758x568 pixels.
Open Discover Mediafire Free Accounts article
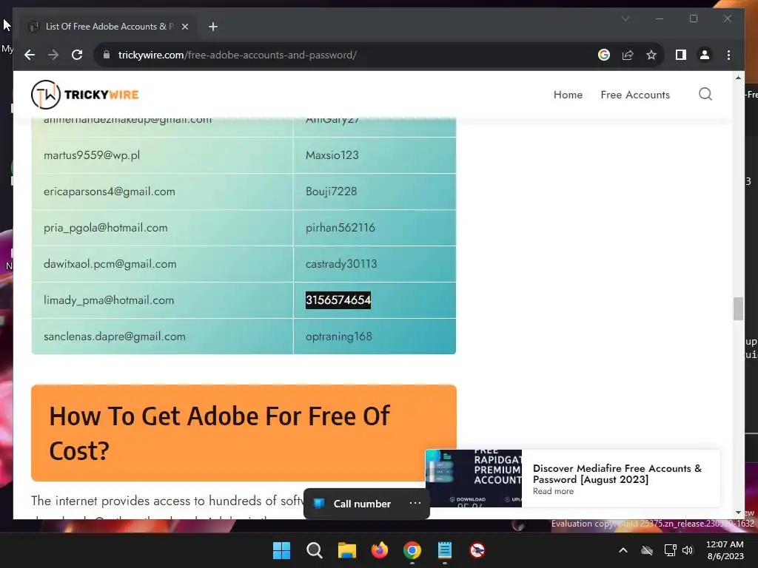click(617, 474)
